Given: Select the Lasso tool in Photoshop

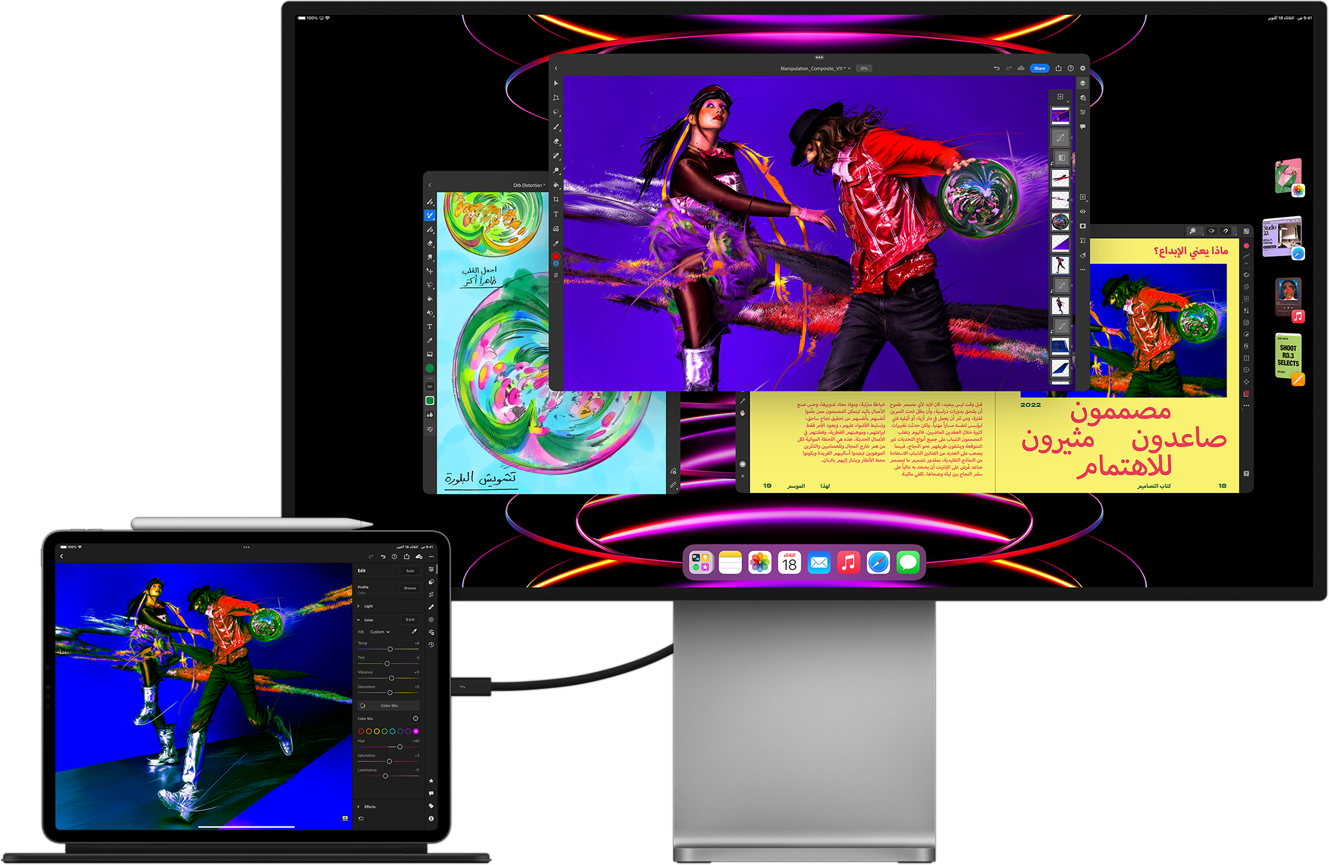Looking at the screenshot, I should [556, 111].
